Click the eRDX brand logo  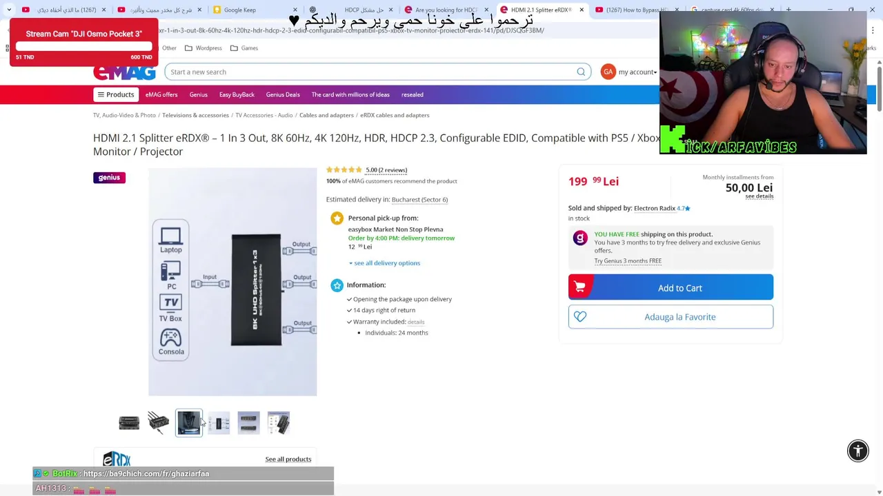click(x=117, y=459)
